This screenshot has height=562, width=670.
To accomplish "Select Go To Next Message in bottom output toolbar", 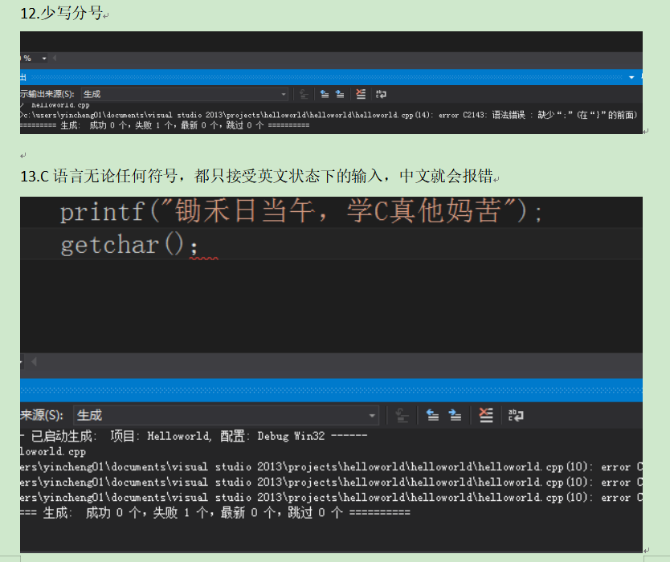I will pyautogui.click(x=454, y=415).
